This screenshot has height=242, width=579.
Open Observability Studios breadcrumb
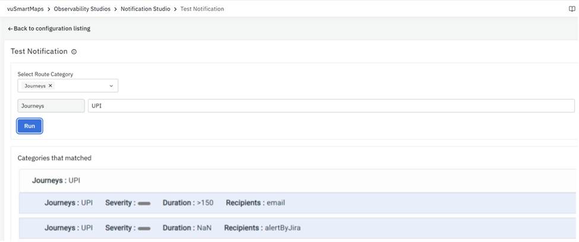[x=83, y=9]
